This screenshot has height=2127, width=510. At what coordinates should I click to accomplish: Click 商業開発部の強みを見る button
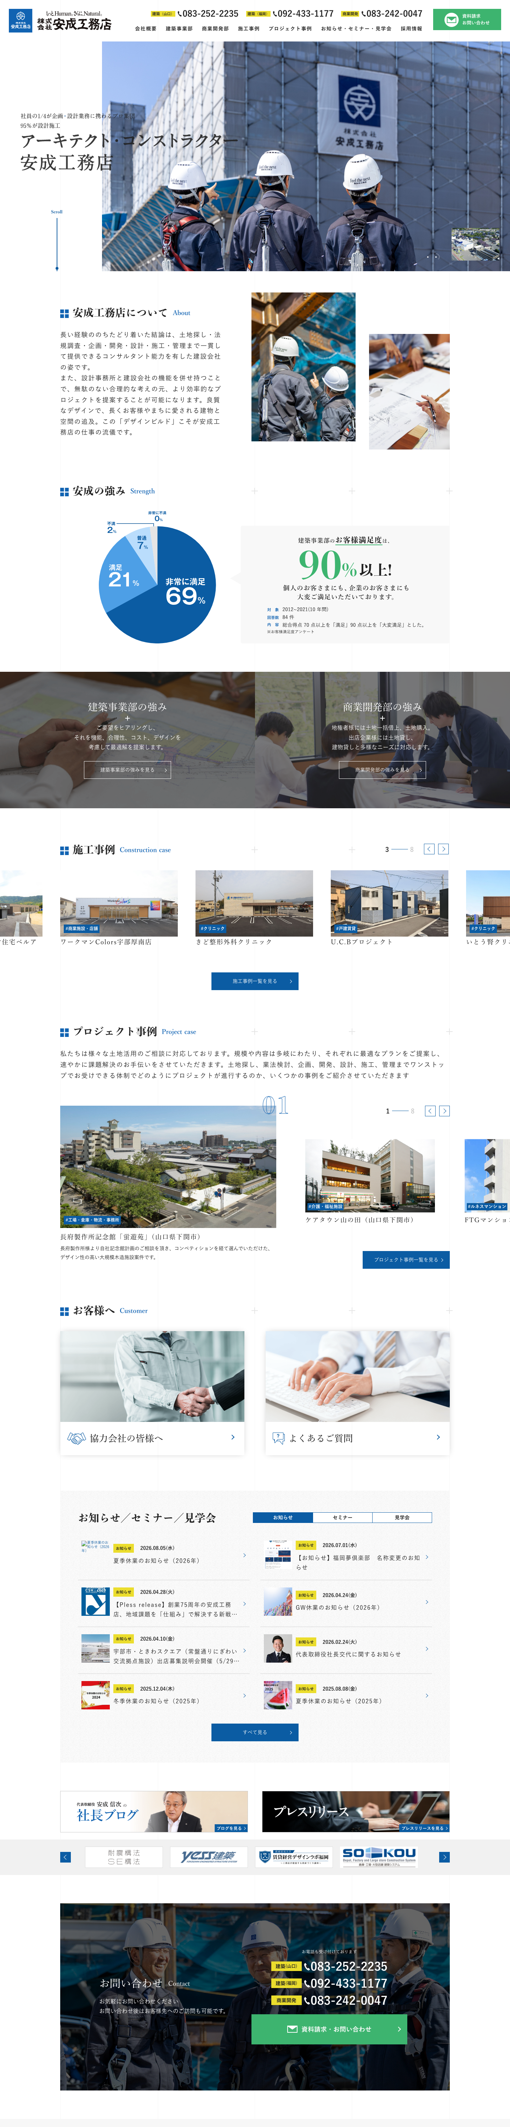[x=382, y=770]
